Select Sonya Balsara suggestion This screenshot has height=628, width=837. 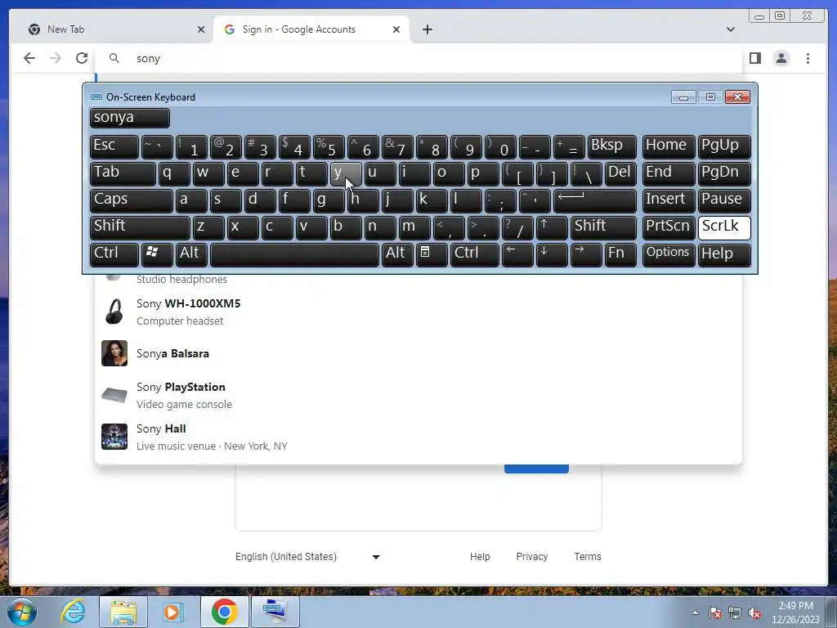[419, 353]
